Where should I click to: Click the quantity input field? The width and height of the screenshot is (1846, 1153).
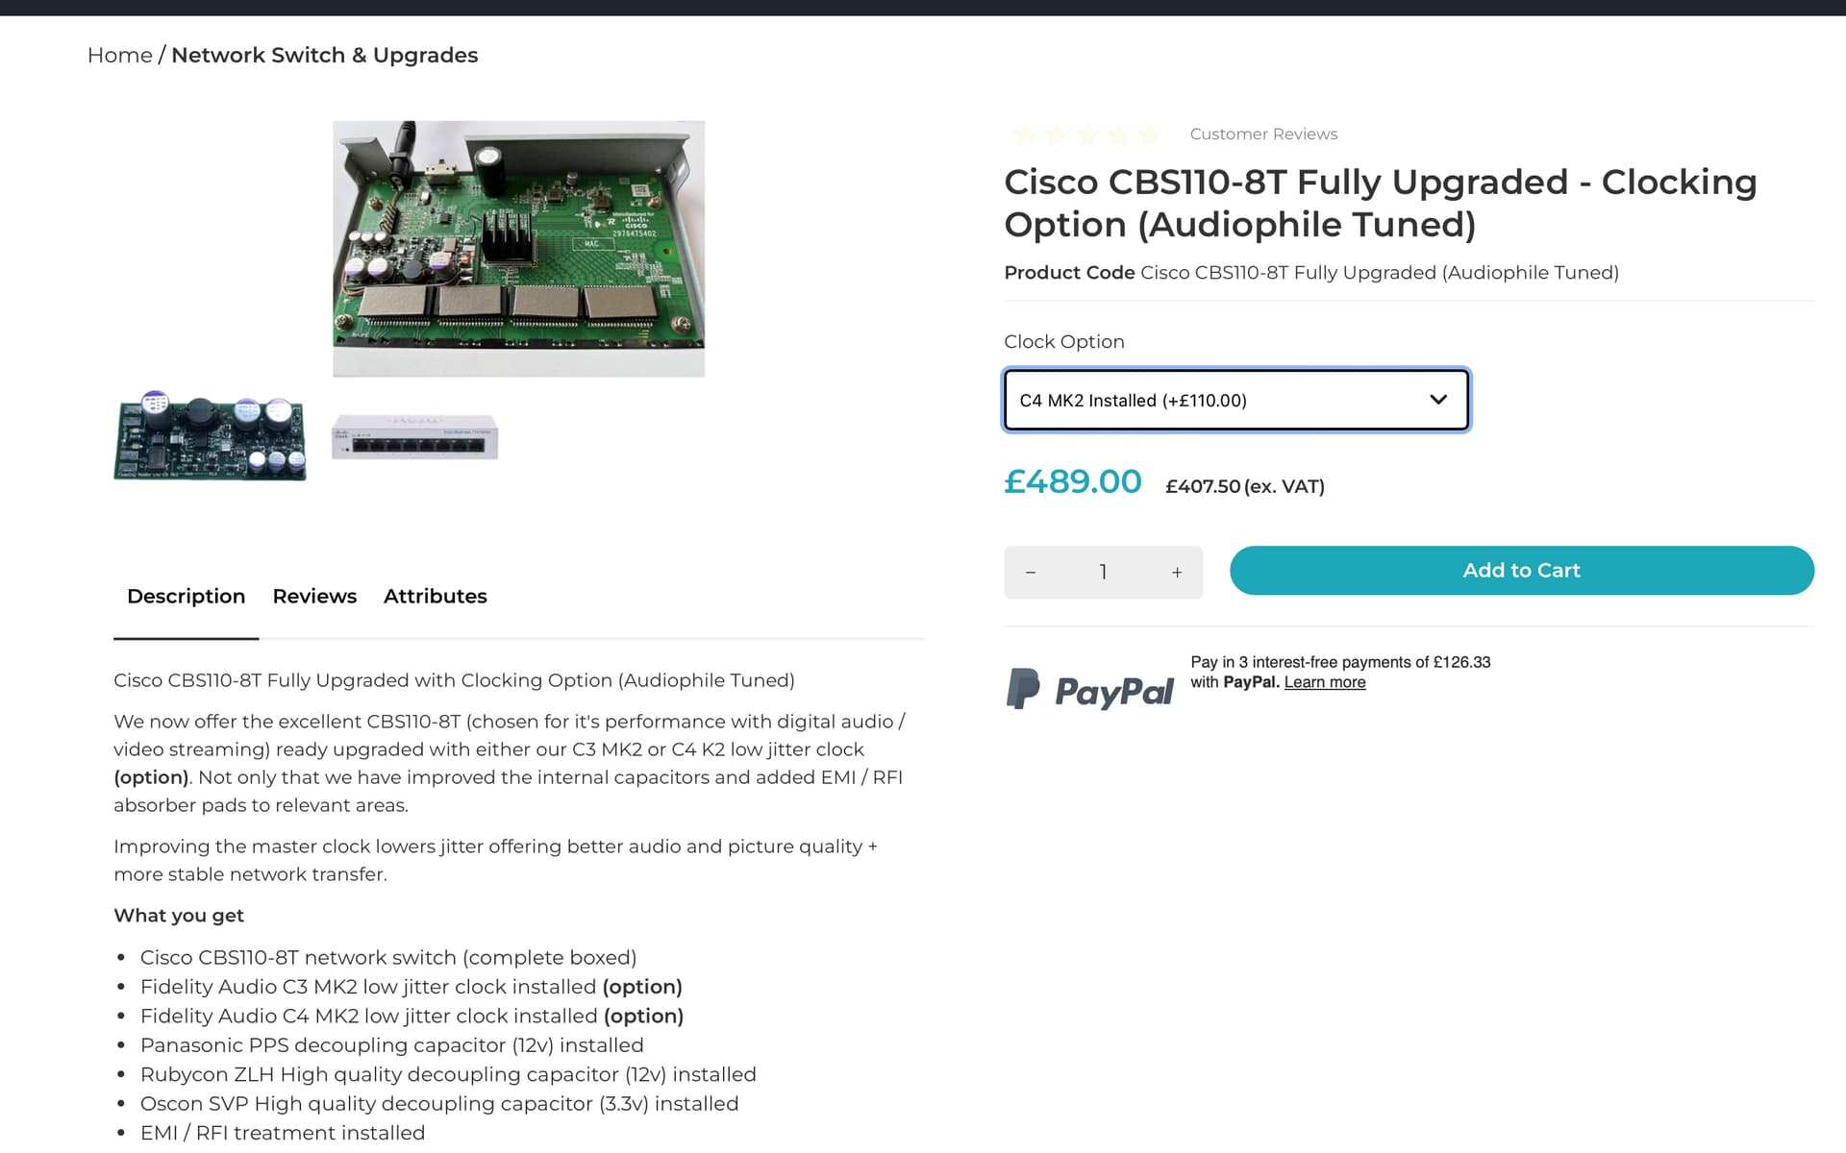point(1104,573)
